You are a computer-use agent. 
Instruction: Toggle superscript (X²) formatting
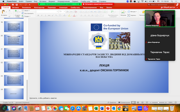coord(53,15)
